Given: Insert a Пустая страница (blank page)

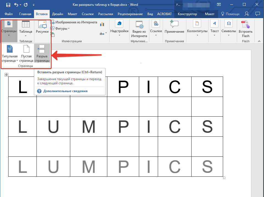Looking at the screenshot, I should [26, 54].
